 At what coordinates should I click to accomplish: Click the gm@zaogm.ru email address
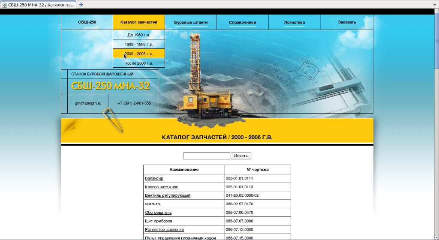(x=88, y=103)
